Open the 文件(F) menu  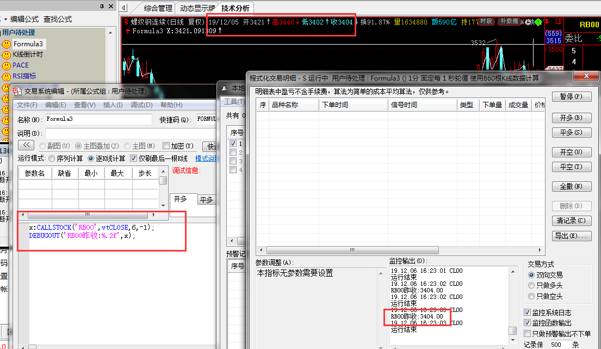27,105
